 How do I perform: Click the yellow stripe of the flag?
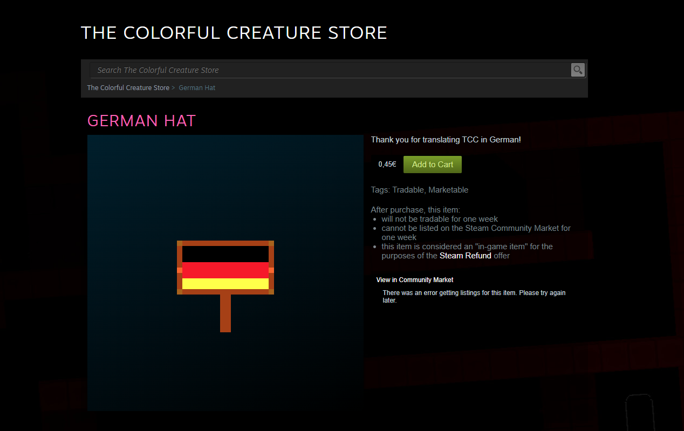pos(225,284)
